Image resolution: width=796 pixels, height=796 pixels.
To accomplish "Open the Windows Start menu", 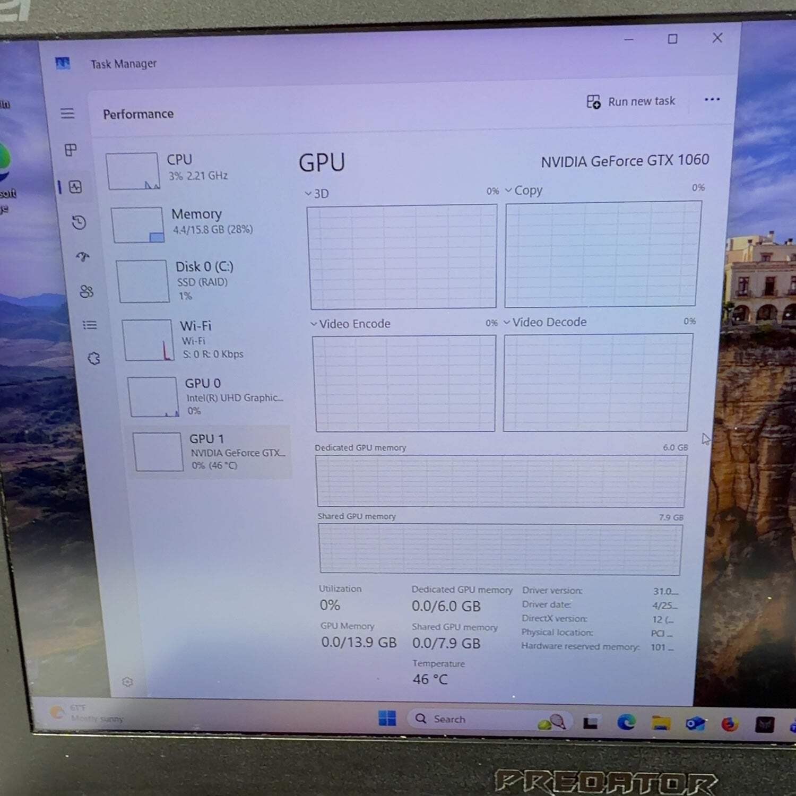I will (x=387, y=718).
